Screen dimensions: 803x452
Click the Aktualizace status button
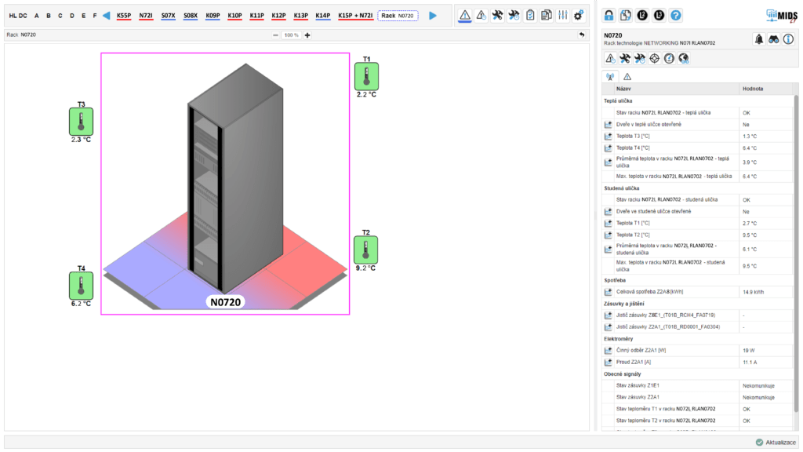[776, 443]
